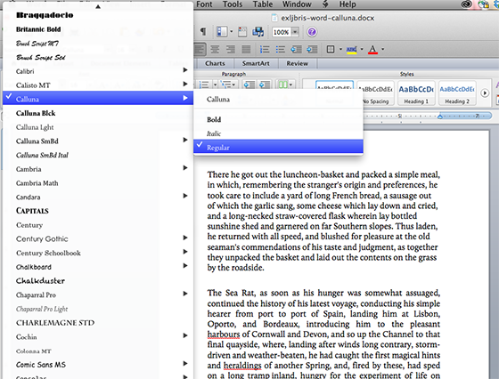499x379 pixels.
Task: Click the Creative Cloud menu bar icon
Action: tap(467, 4)
